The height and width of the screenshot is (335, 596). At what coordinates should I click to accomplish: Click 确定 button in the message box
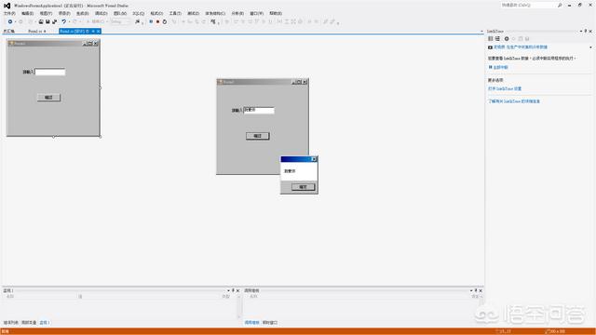pos(303,187)
